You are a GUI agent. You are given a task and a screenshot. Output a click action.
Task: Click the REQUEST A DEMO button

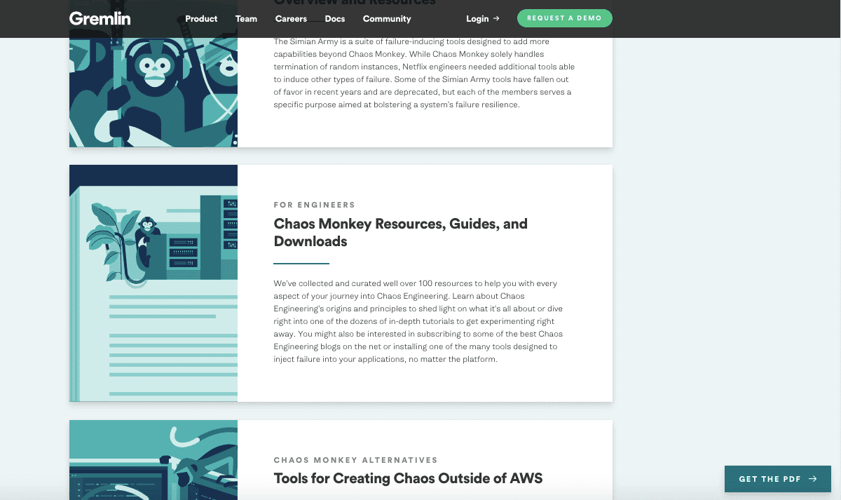point(565,18)
